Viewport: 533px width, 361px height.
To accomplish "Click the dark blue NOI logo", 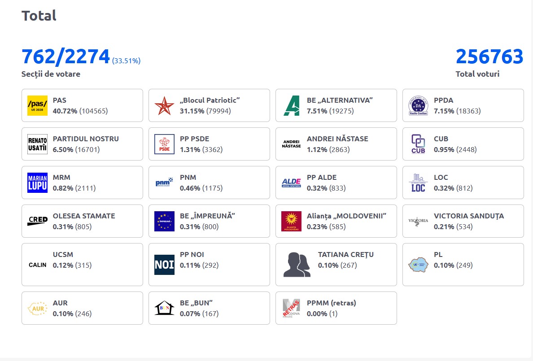I will point(165,265).
